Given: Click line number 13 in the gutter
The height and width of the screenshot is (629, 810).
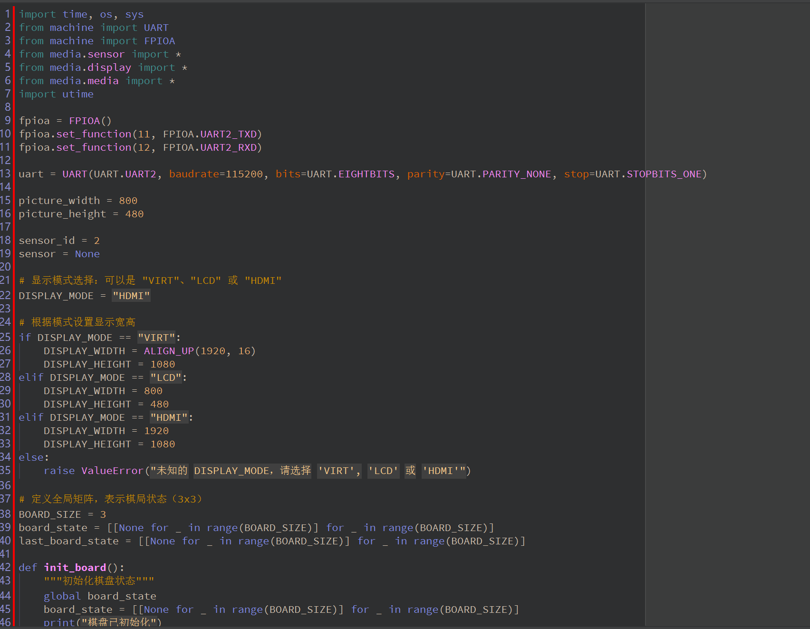Looking at the screenshot, I should [6, 174].
